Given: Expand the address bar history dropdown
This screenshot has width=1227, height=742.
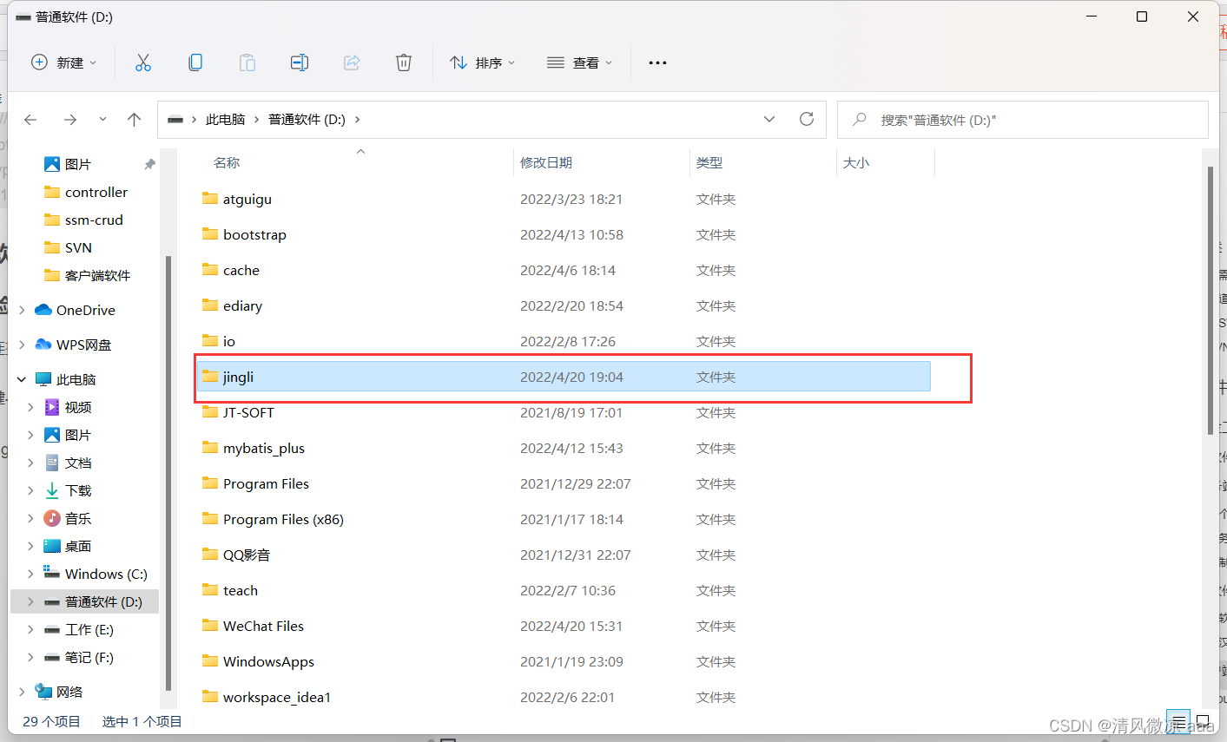Looking at the screenshot, I should tap(769, 120).
